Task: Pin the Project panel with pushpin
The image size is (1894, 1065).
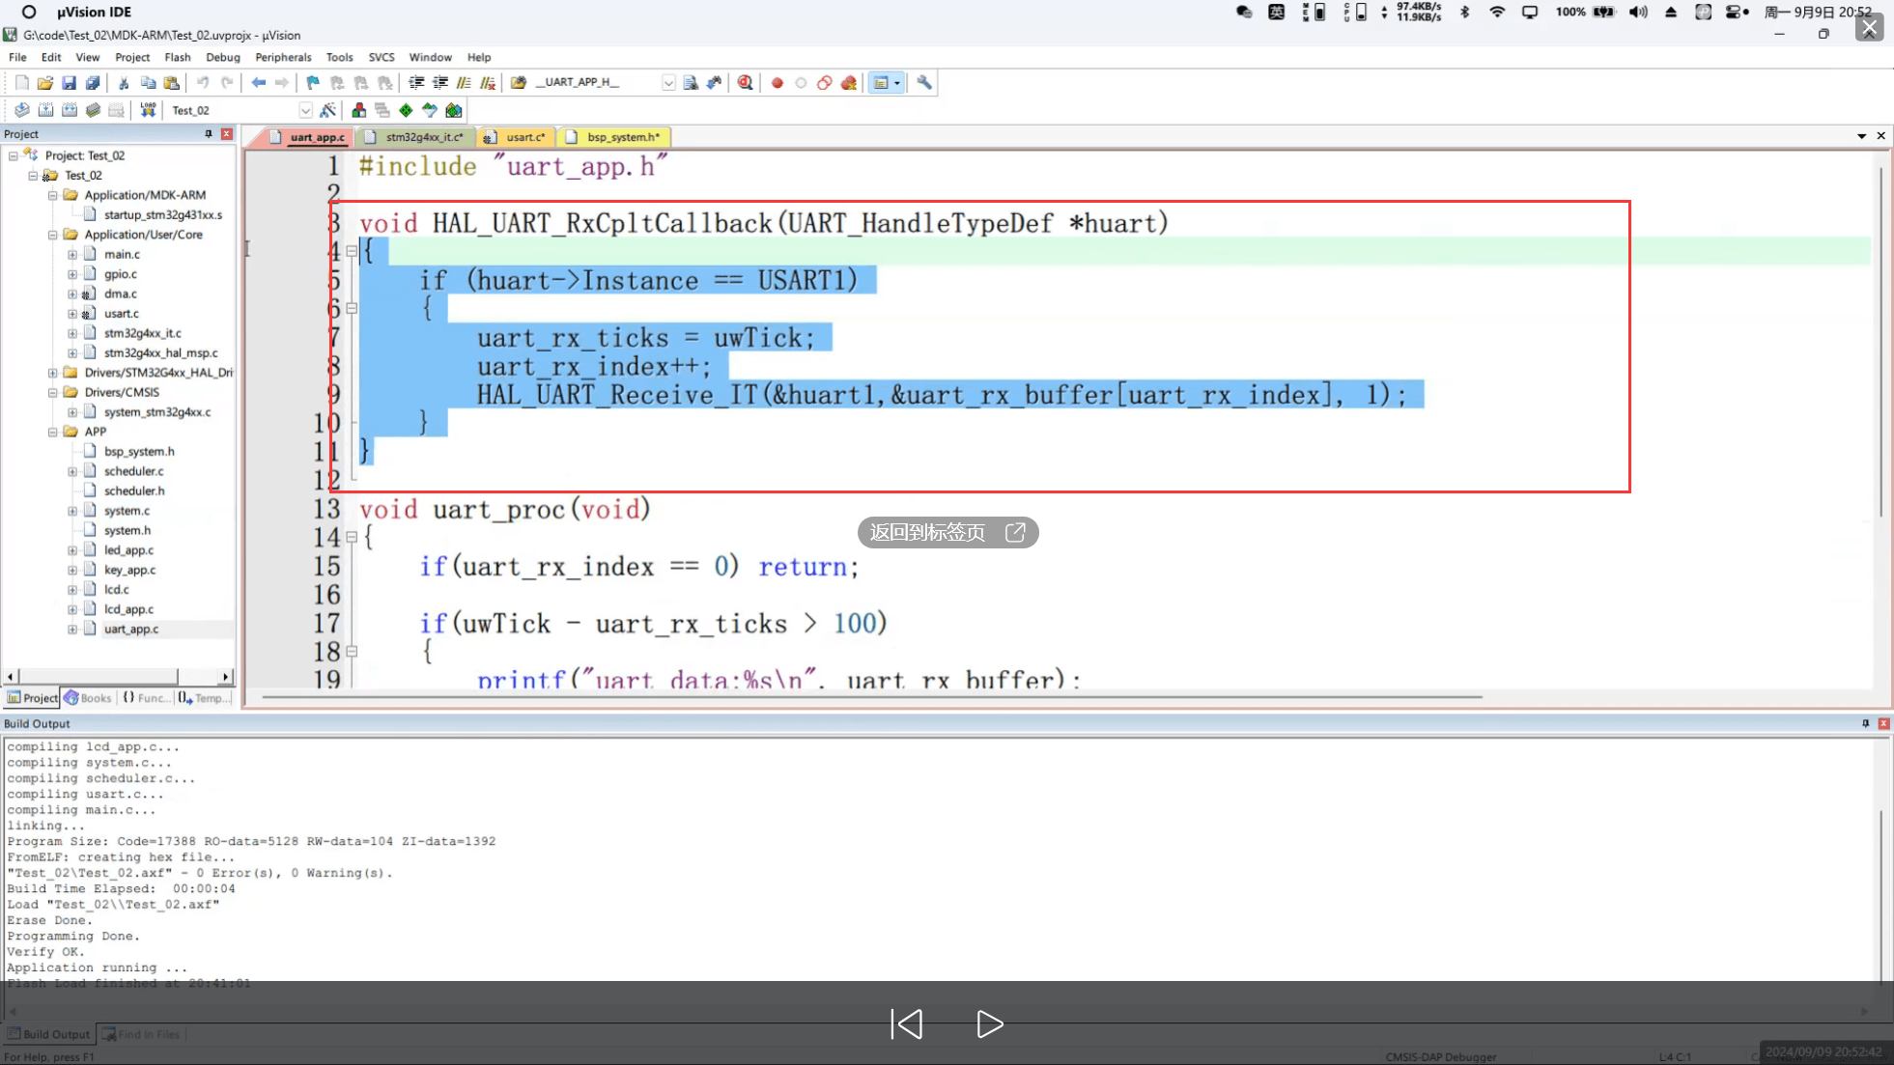Action: pos(209,134)
